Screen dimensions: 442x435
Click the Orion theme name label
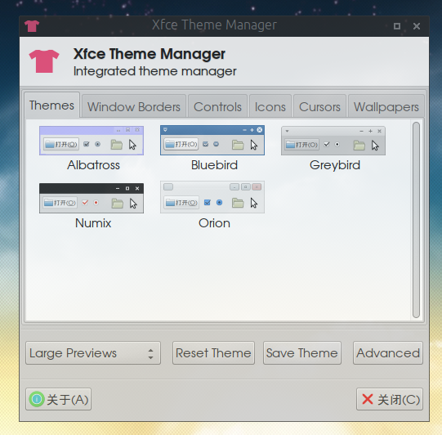[214, 223]
